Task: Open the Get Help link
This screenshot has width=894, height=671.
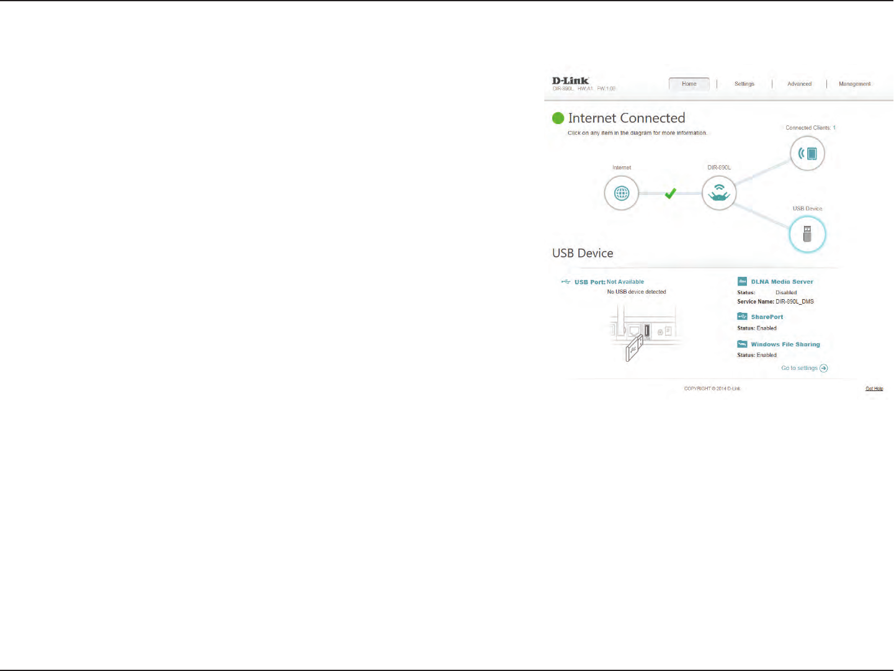Action: point(874,389)
